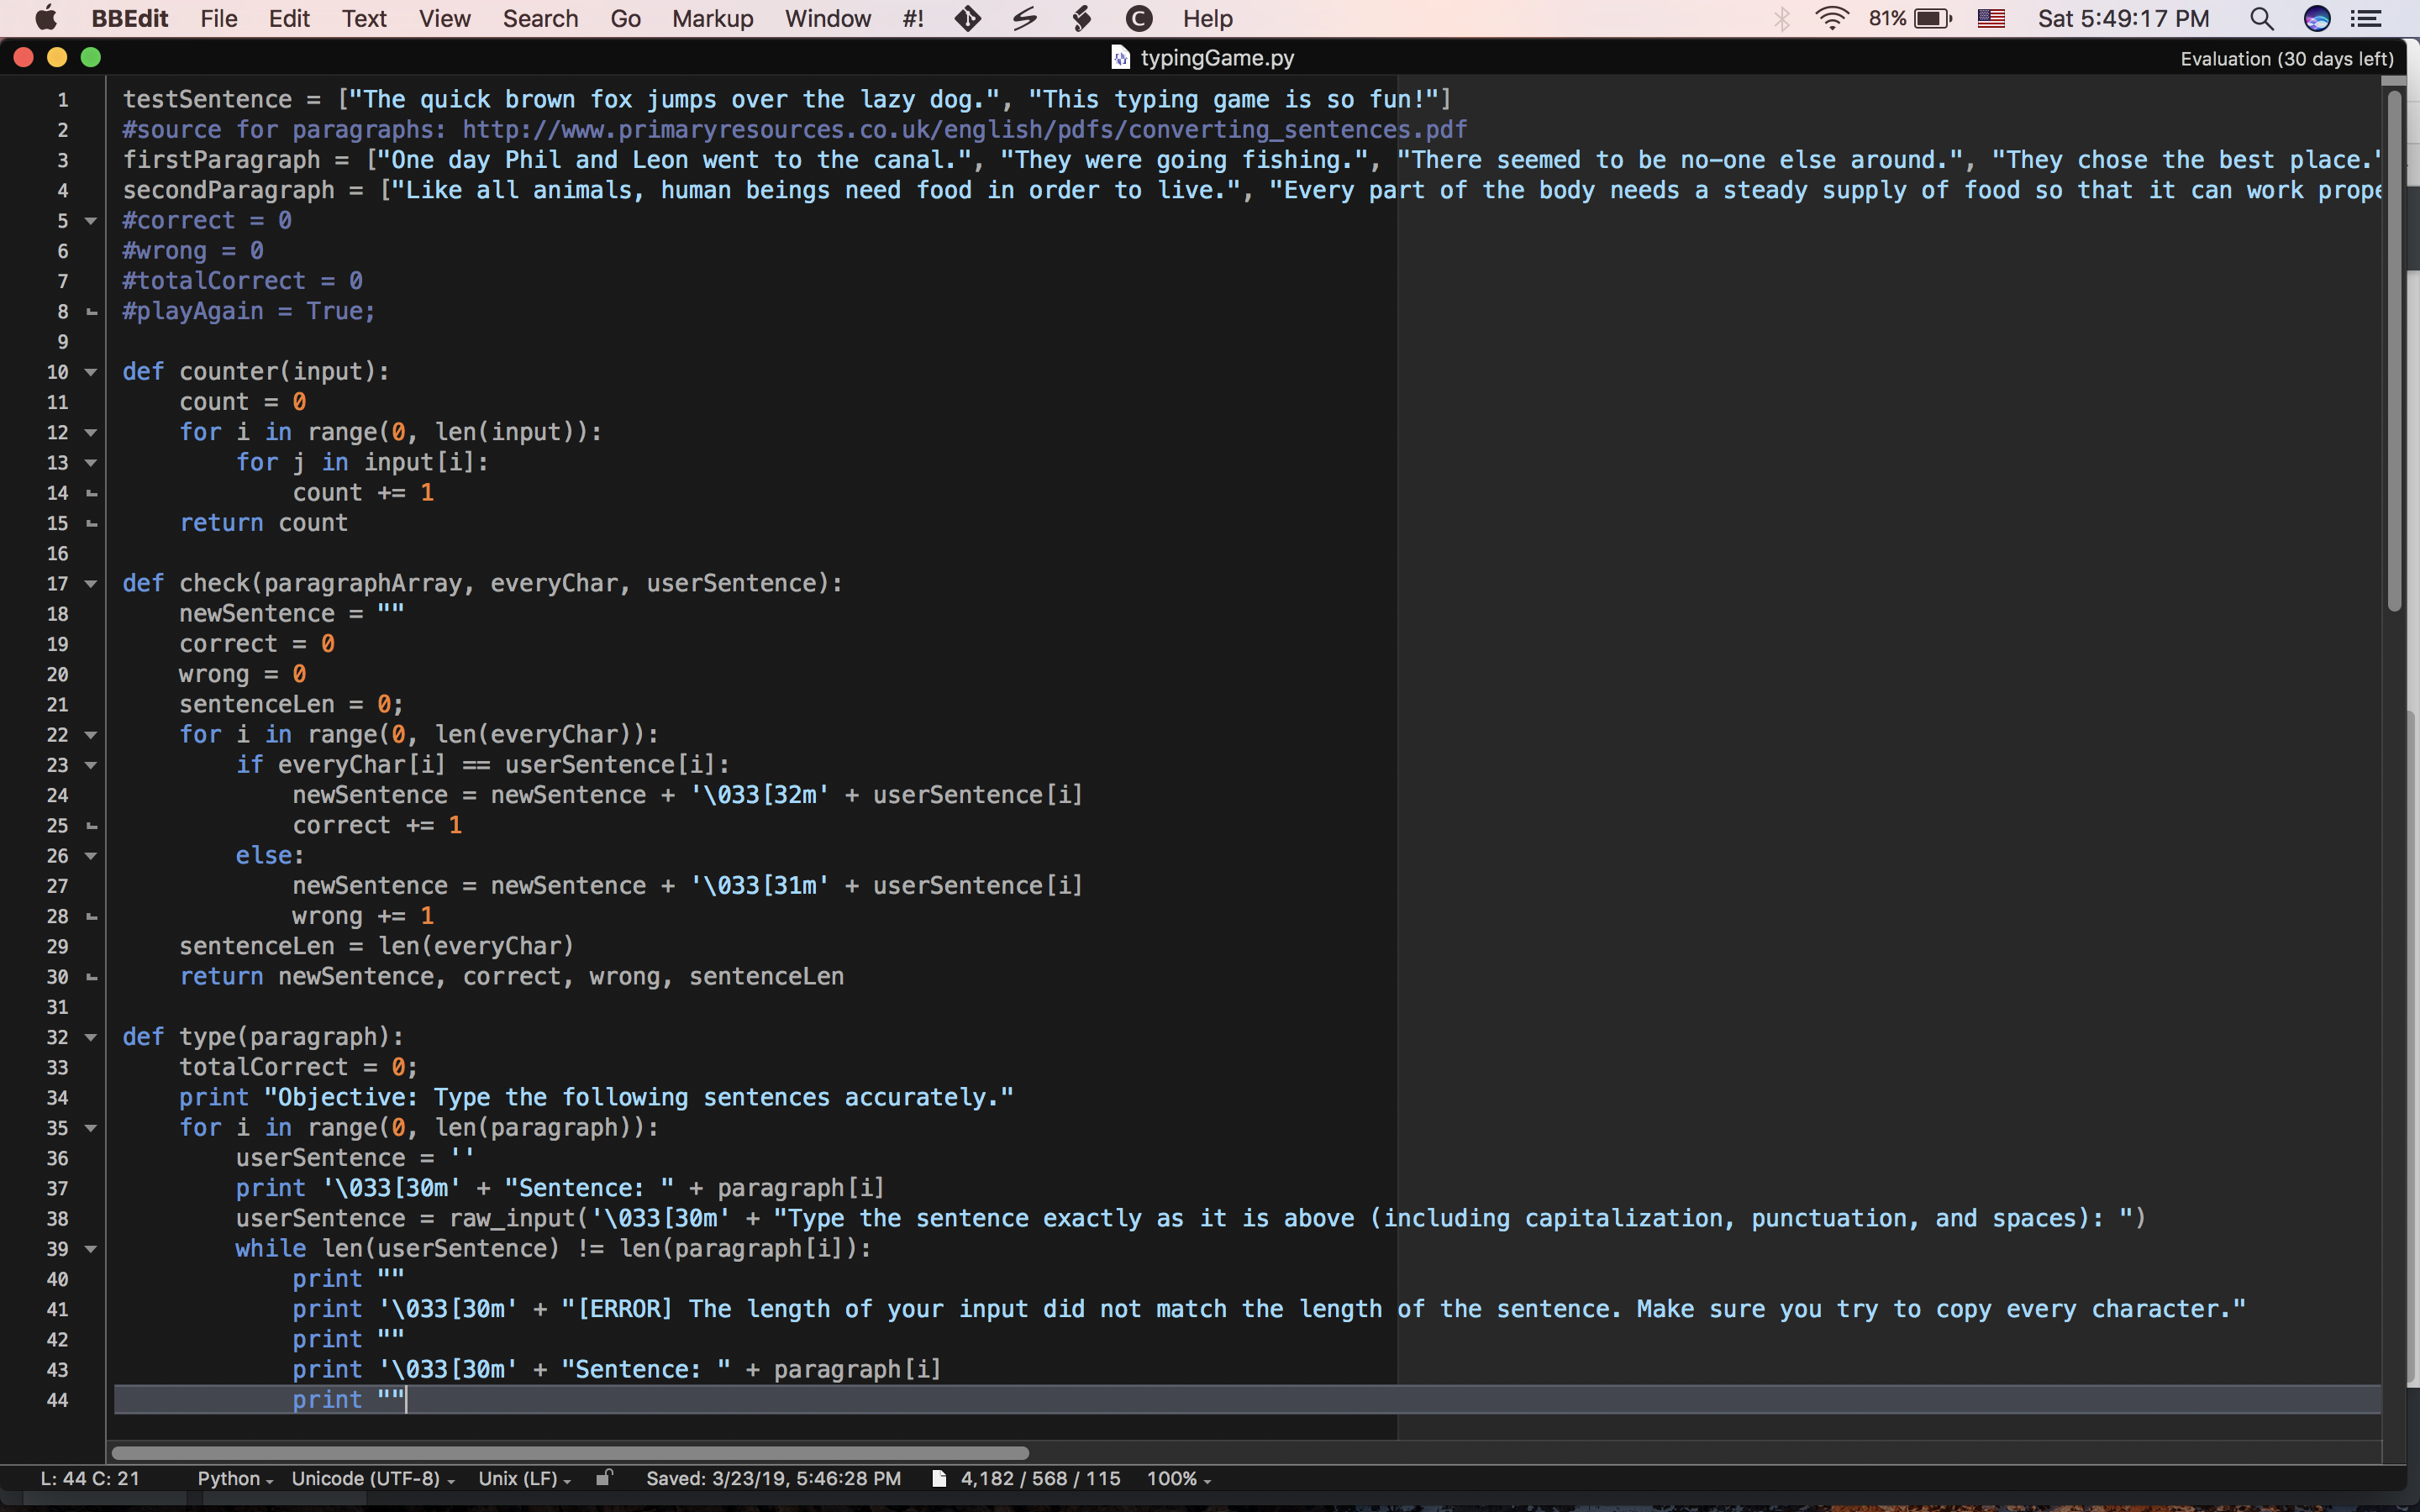Open the Search menu
The height and width of the screenshot is (1512, 2420).
[540, 19]
